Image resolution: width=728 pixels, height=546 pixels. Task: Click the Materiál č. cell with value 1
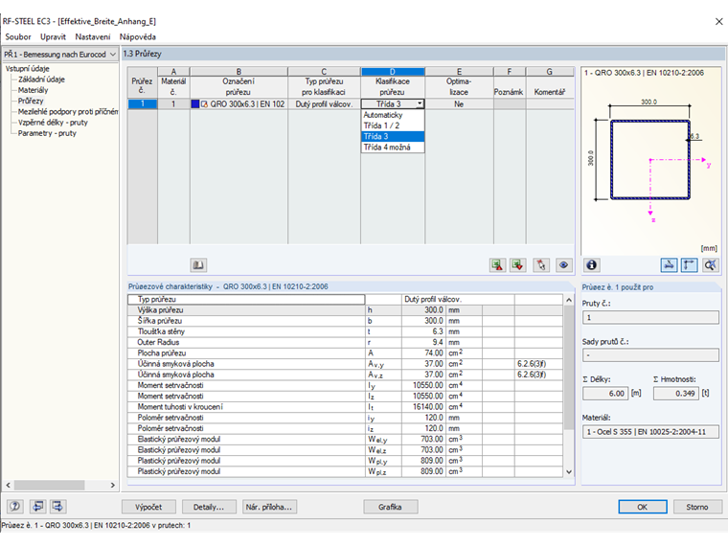tap(173, 104)
